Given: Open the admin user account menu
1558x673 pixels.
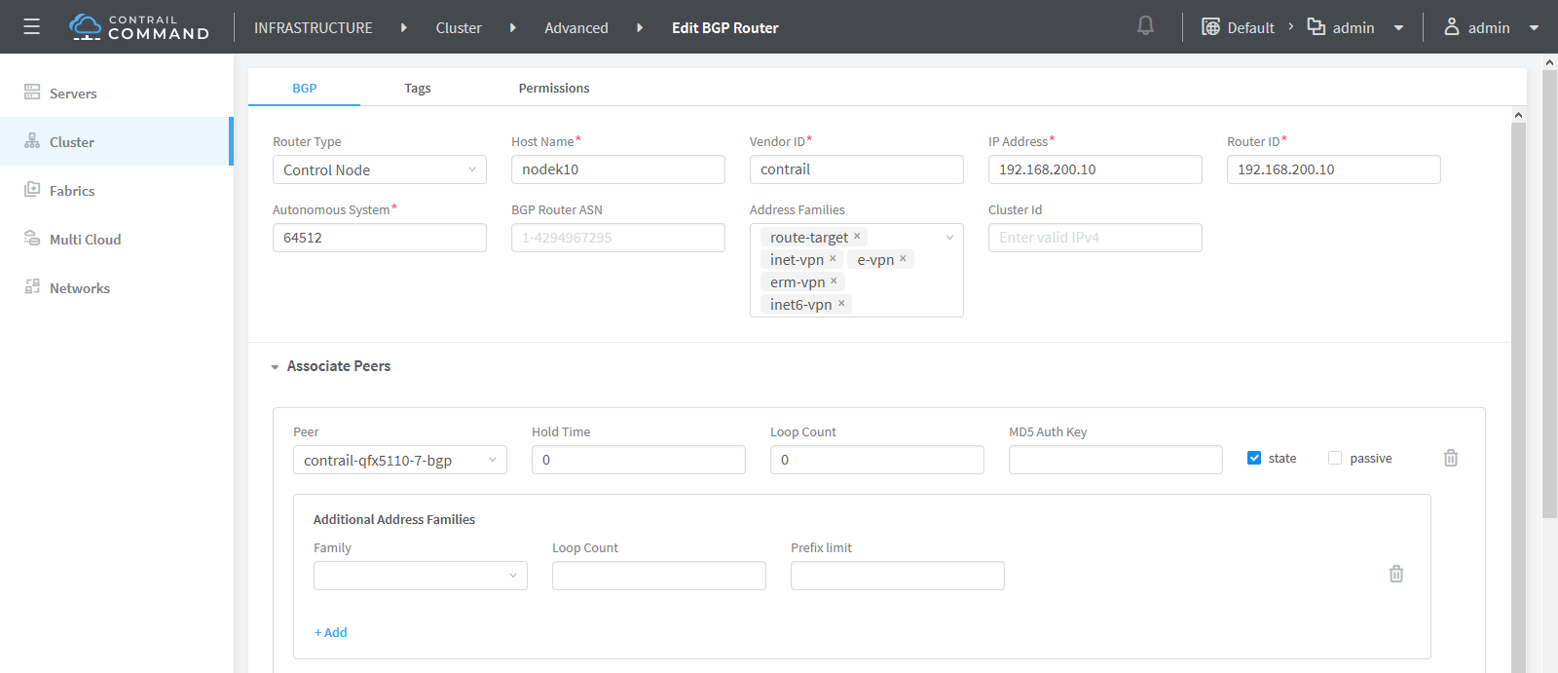Looking at the screenshot, I should click(x=1490, y=27).
